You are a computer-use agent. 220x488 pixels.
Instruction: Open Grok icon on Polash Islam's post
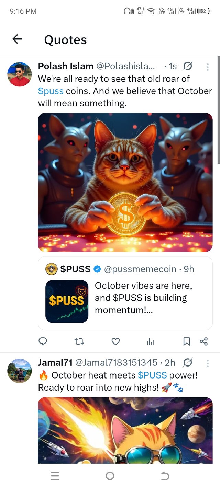[x=188, y=66]
